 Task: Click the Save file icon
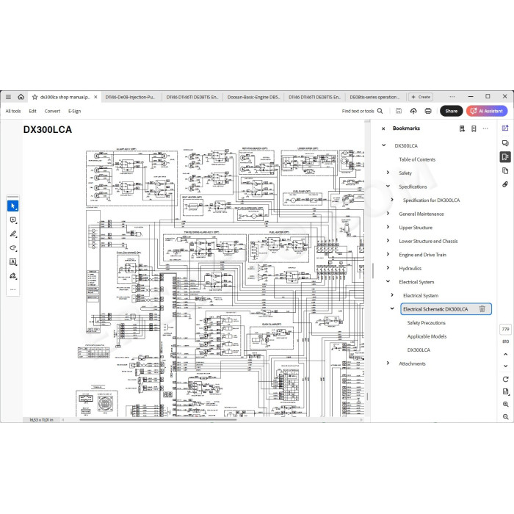(399, 111)
